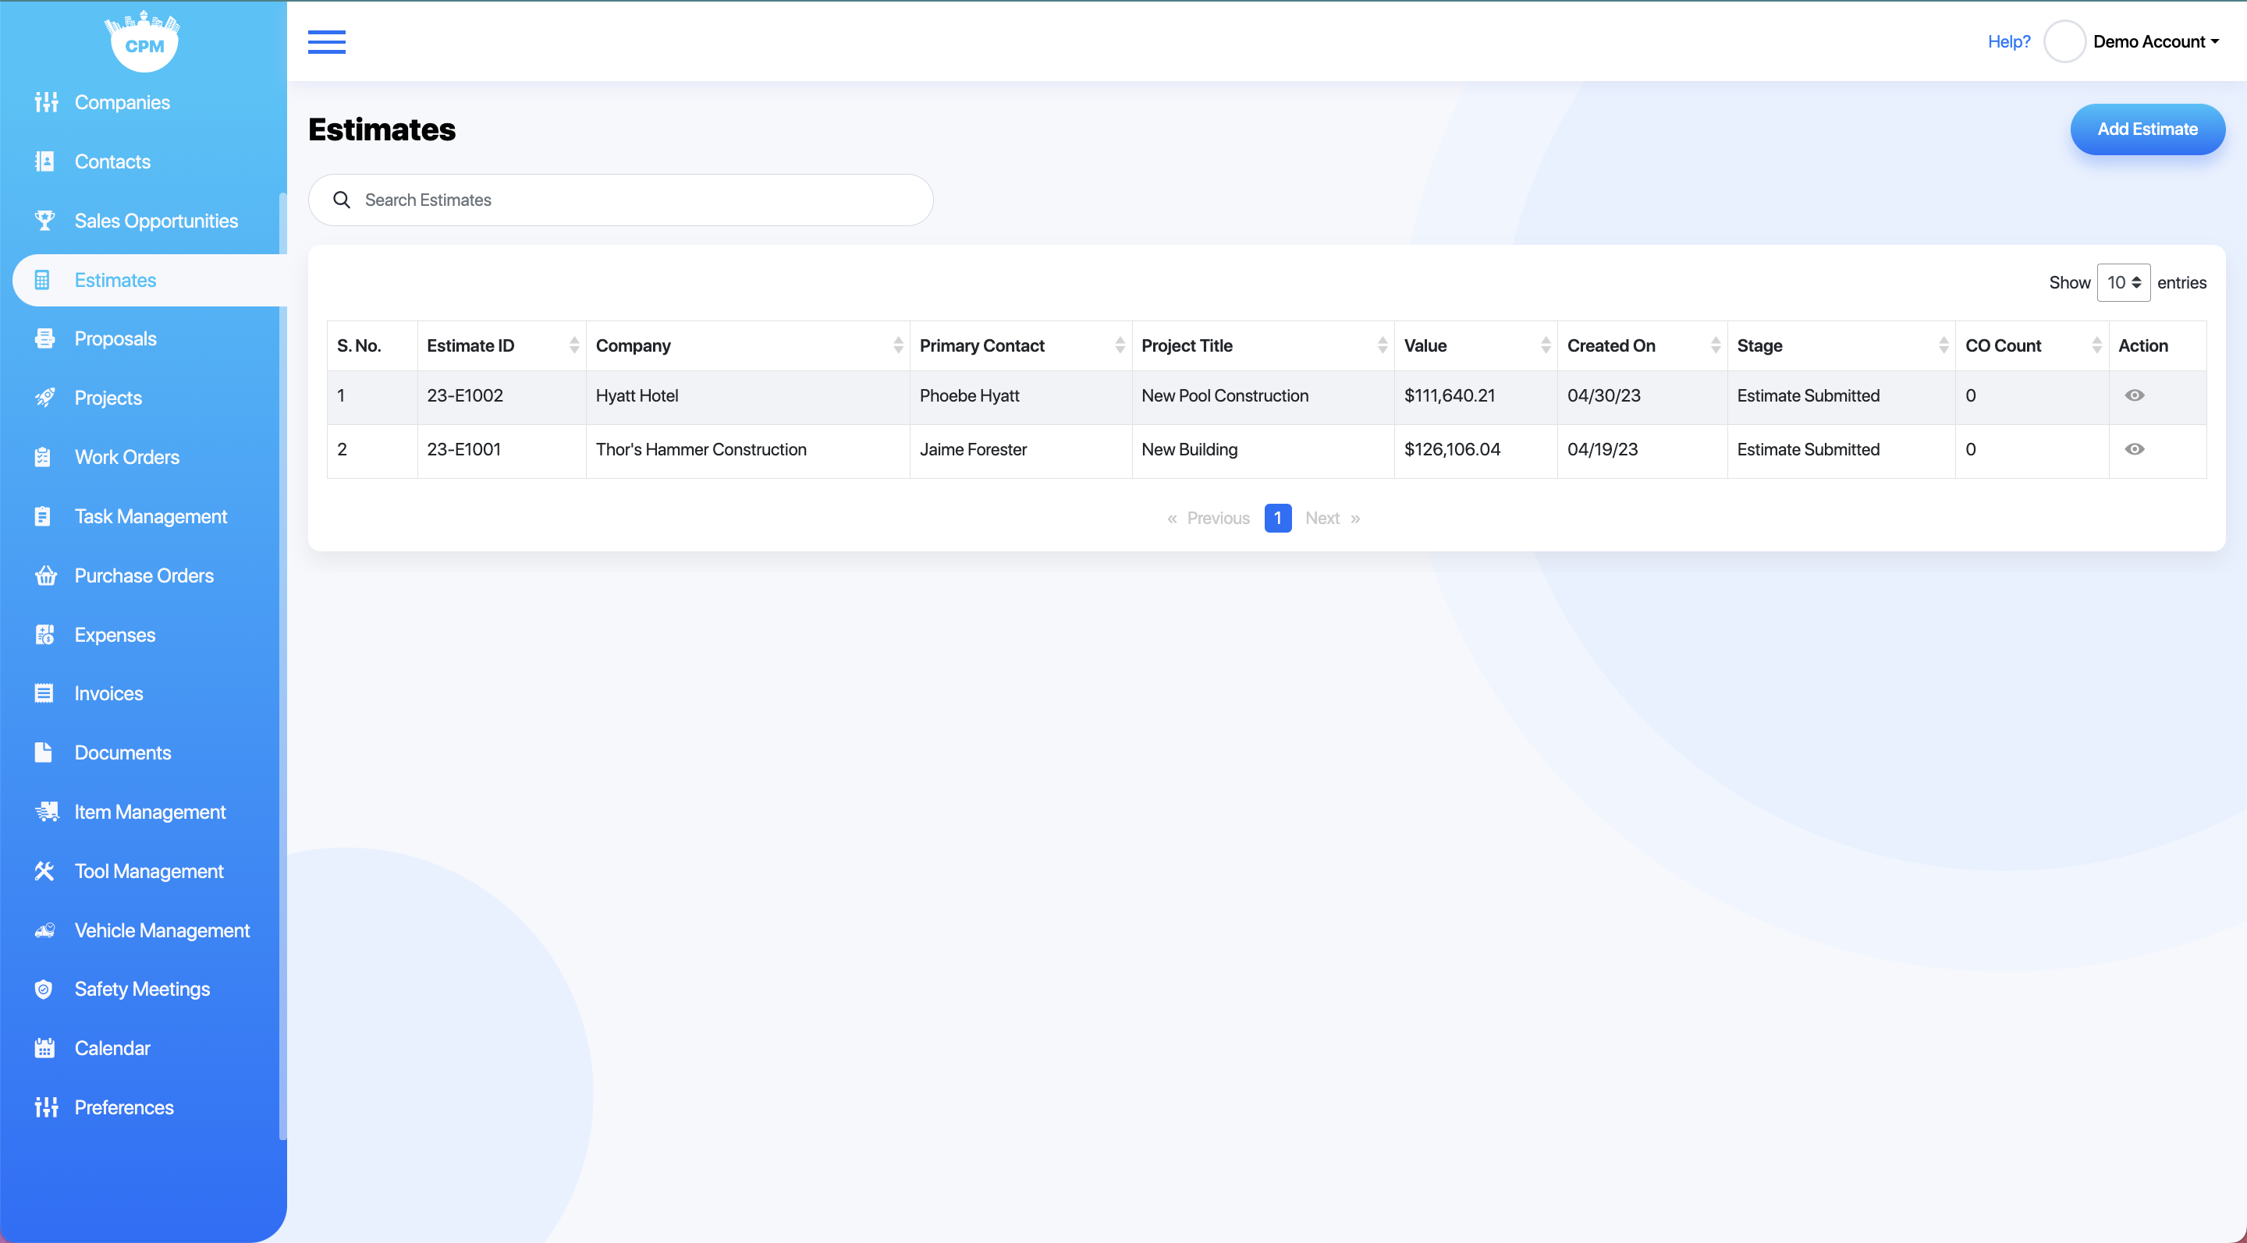This screenshot has width=2247, height=1243.
Task: Open Purchase Orders in the sidebar
Action: (x=144, y=575)
